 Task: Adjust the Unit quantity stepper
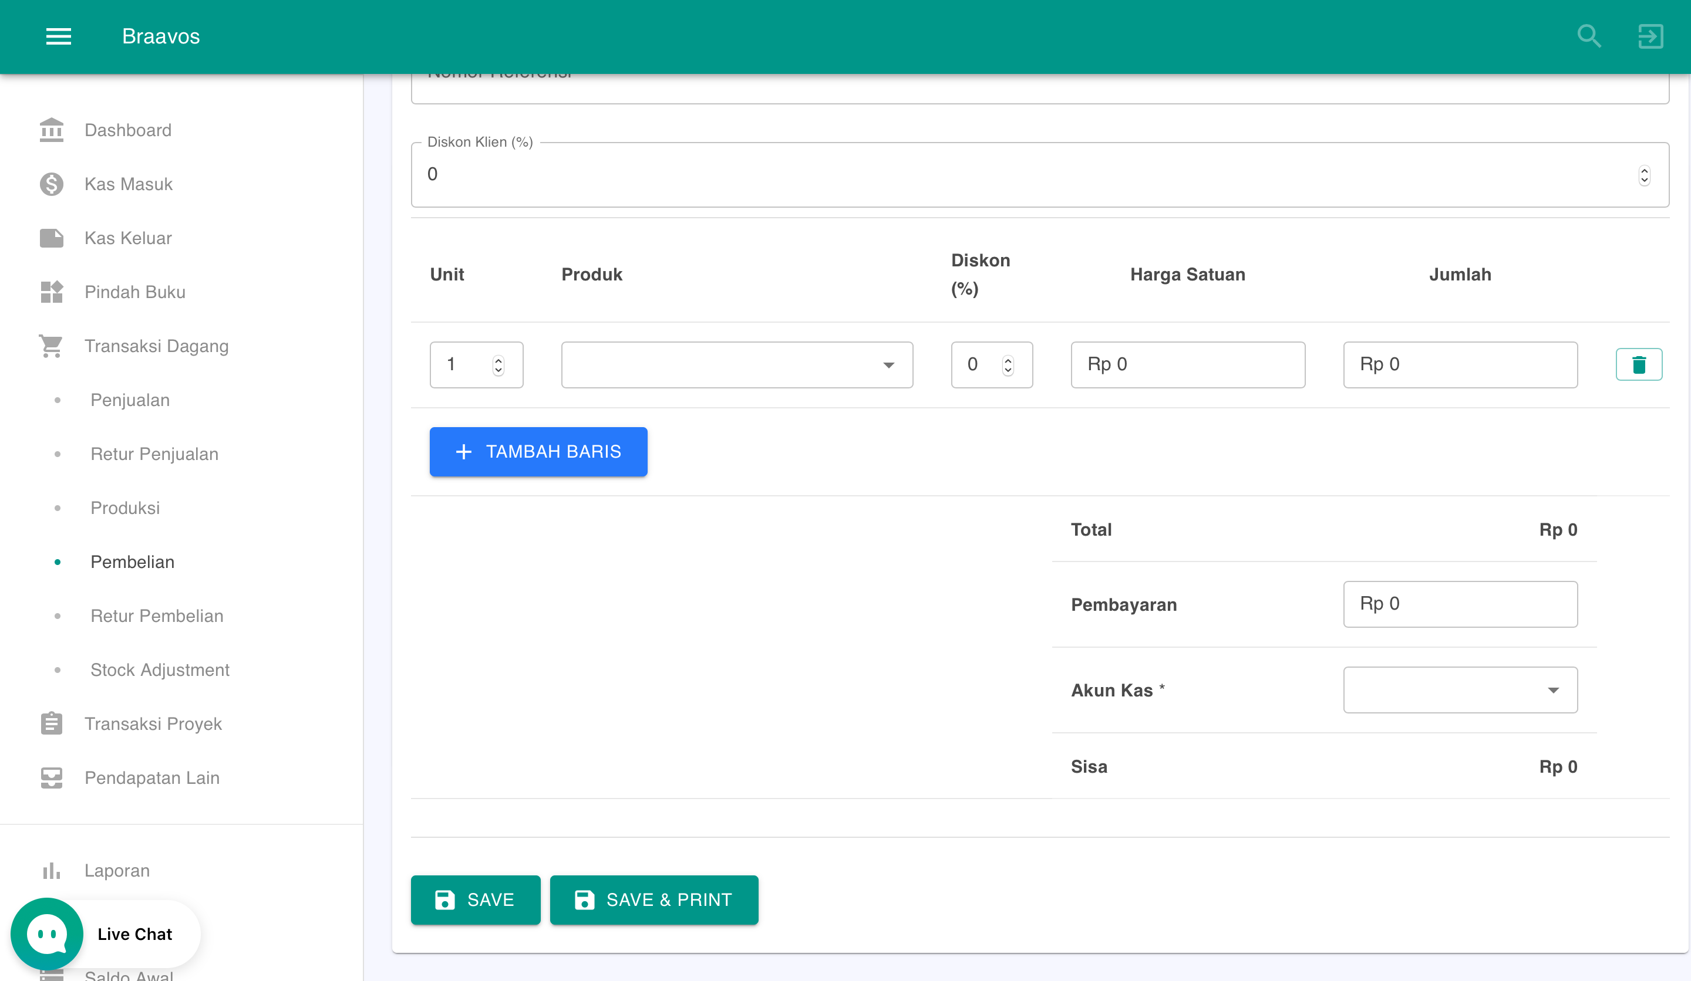tap(498, 365)
